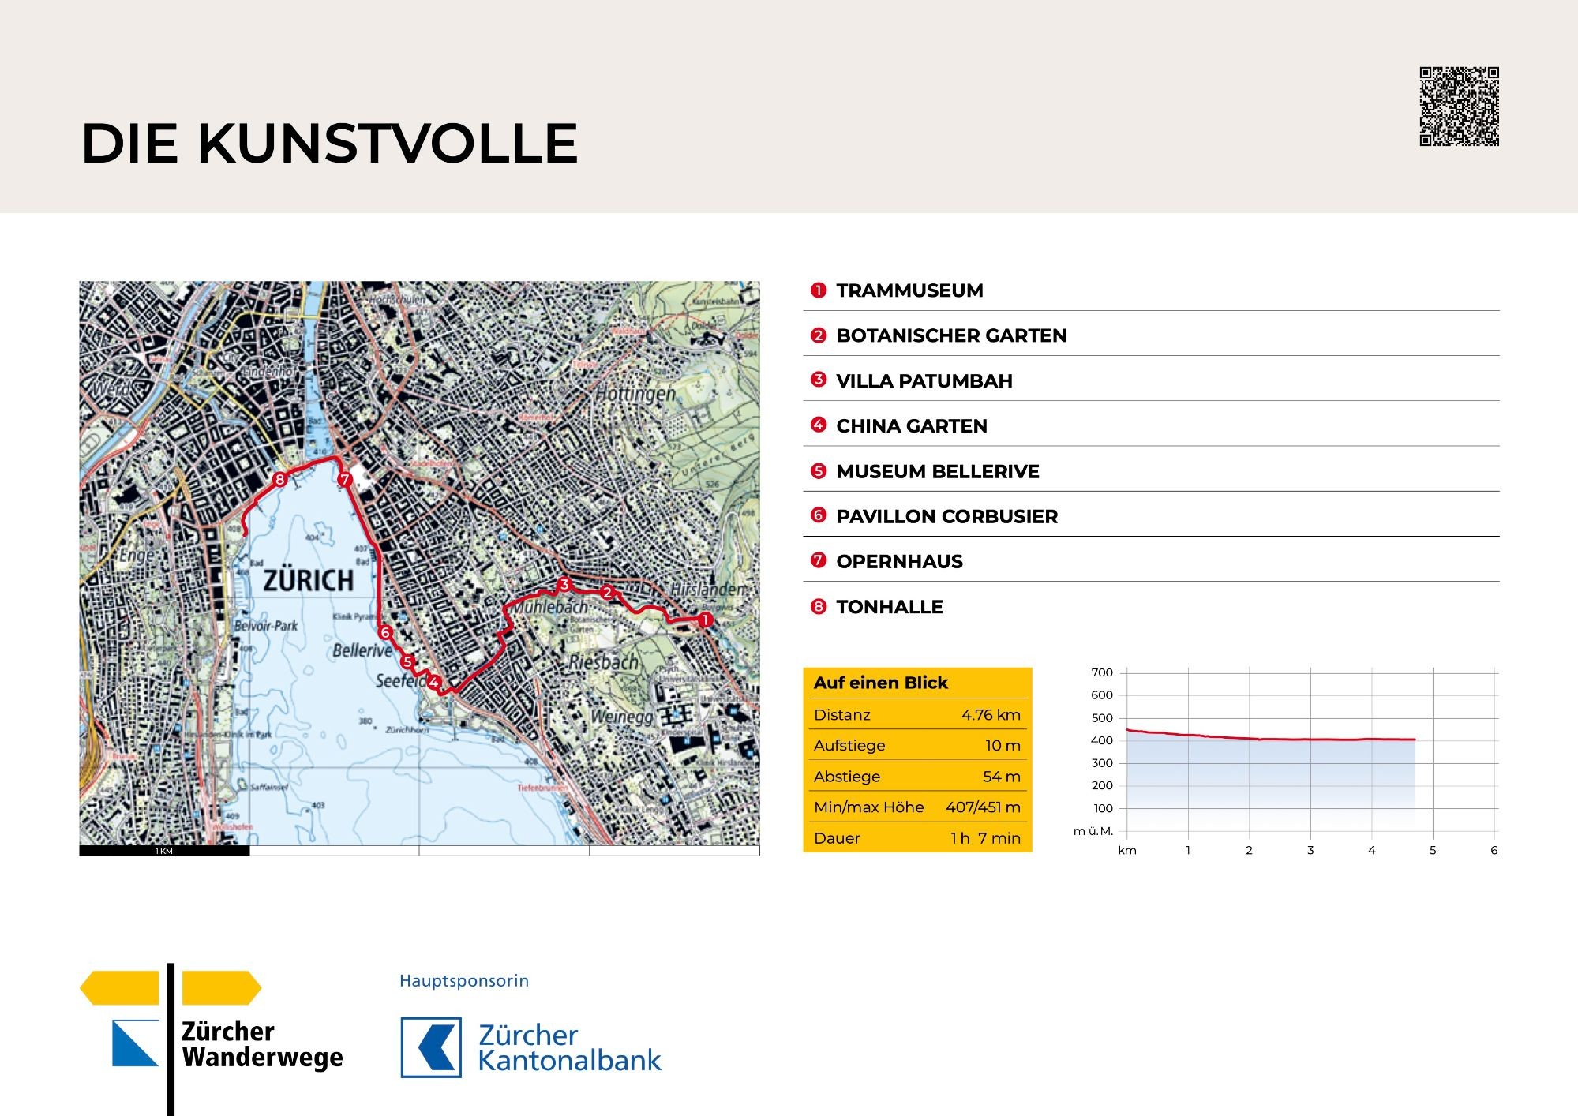This screenshot has height=1116, width=1578.
Task: Click map marker 1 at Trammuseum
Action: coord(705,620)
